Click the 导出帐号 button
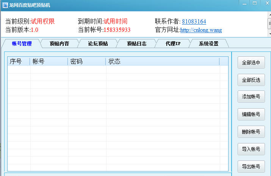This screenshot has height=176, width=271. point(251,167)
